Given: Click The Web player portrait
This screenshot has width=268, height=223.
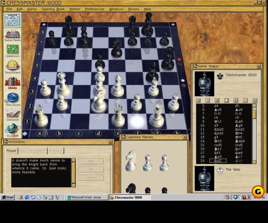Looking at the screenshot, I should [x=205, y=178].
